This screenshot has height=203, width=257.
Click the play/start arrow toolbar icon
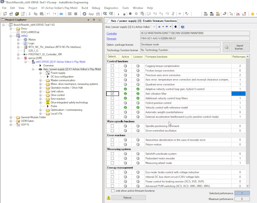coord(118,14)
